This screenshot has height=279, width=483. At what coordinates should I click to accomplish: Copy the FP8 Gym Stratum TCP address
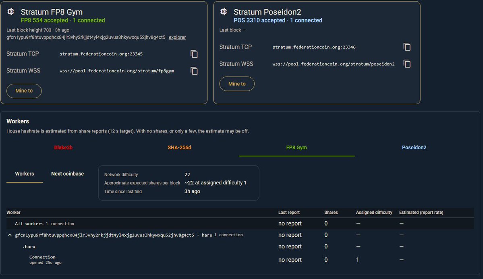coord(194,54)
